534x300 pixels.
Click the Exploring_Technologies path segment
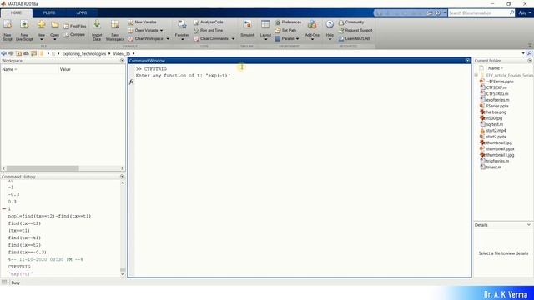pos(83,53)
